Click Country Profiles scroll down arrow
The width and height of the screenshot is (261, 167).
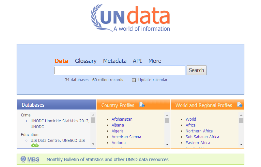(167, 144)
